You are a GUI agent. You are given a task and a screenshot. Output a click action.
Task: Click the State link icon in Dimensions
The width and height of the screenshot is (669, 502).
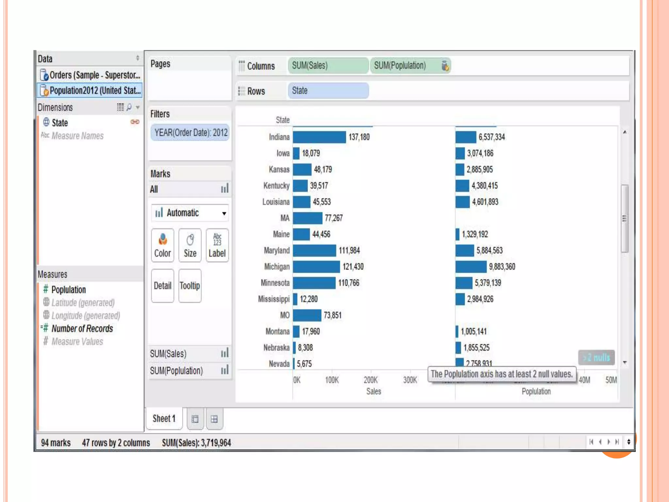(x=135, y=122)
